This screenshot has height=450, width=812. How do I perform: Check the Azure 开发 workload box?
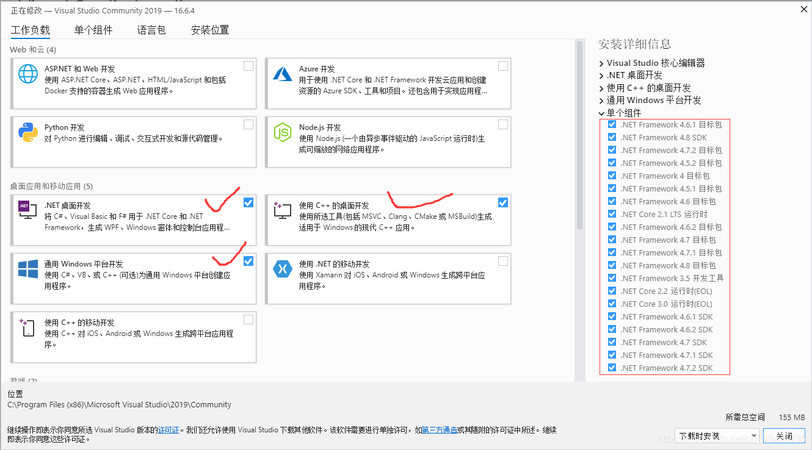click(x=503, y=66)
